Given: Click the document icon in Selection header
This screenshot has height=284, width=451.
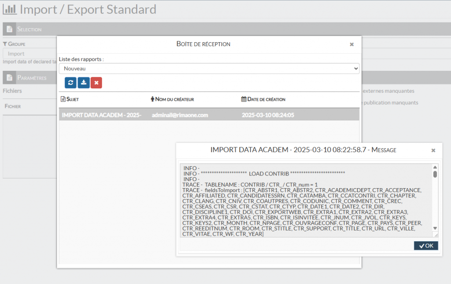Looking at the screenshot, I should 9,29.
